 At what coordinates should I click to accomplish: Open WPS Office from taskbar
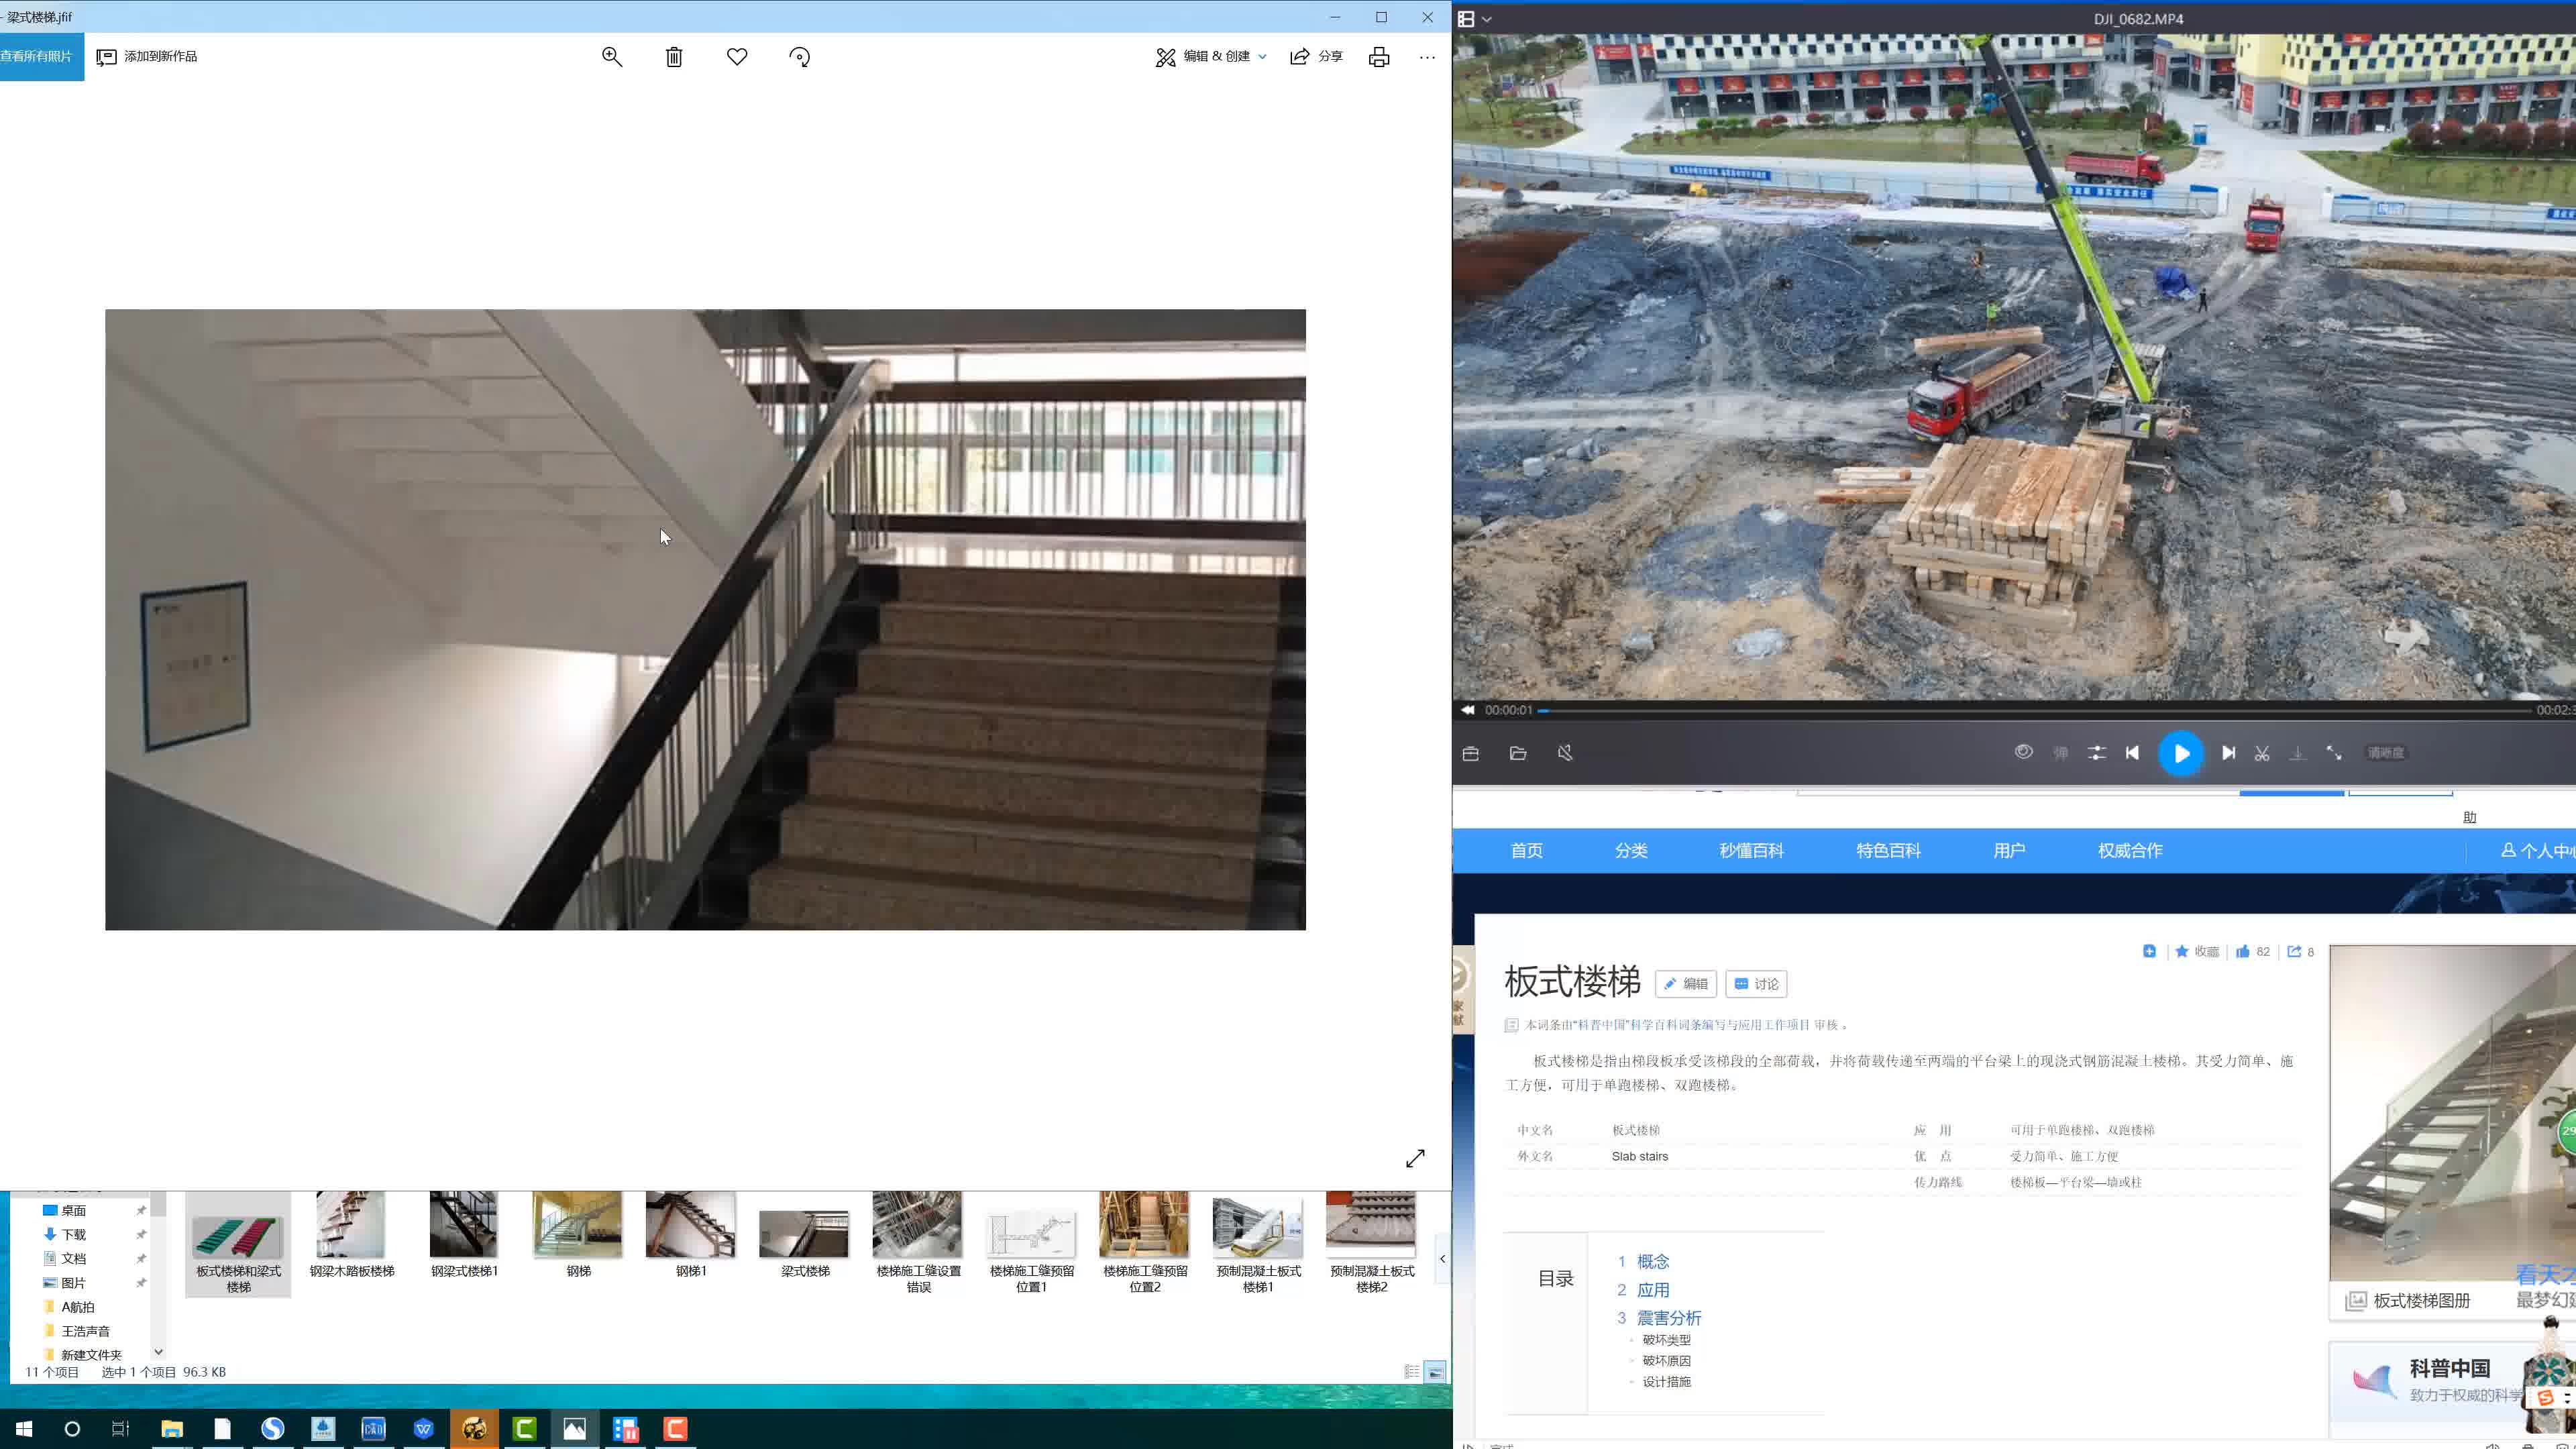tap(423, 1429)
